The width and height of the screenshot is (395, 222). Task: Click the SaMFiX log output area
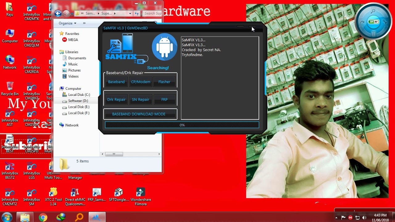[220, 78]
